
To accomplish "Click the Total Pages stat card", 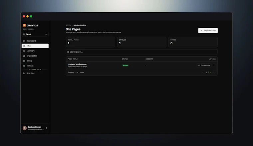I will click(90, 42).
